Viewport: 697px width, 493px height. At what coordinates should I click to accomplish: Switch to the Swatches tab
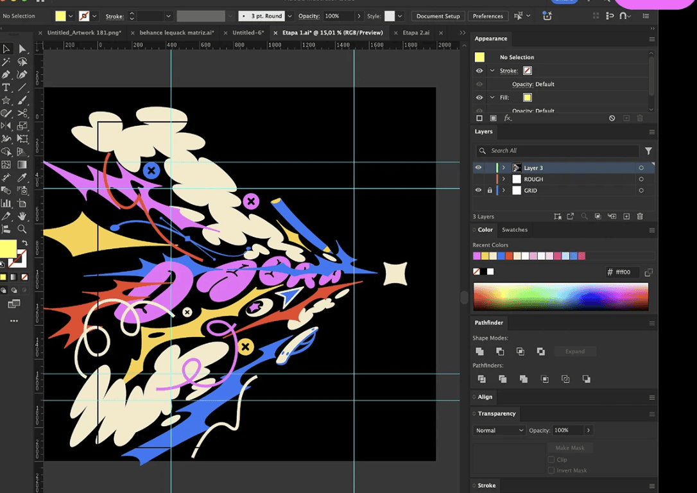(x=515, y=230)
